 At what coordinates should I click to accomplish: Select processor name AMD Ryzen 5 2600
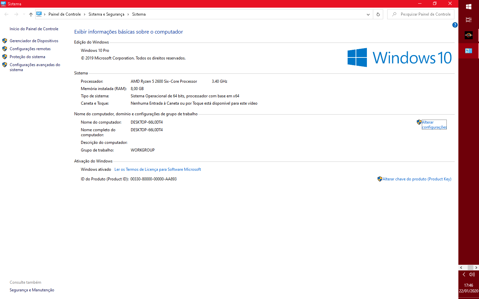click(x=164, y=81)
